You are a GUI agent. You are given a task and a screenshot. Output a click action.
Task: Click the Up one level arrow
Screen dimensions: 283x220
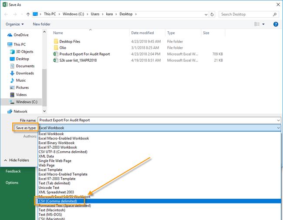coord(27,14)
